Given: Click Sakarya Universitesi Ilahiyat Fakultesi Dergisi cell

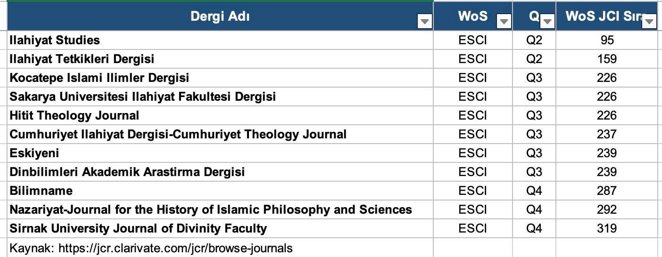Looking at the screenshot, I should pos(143,96).
